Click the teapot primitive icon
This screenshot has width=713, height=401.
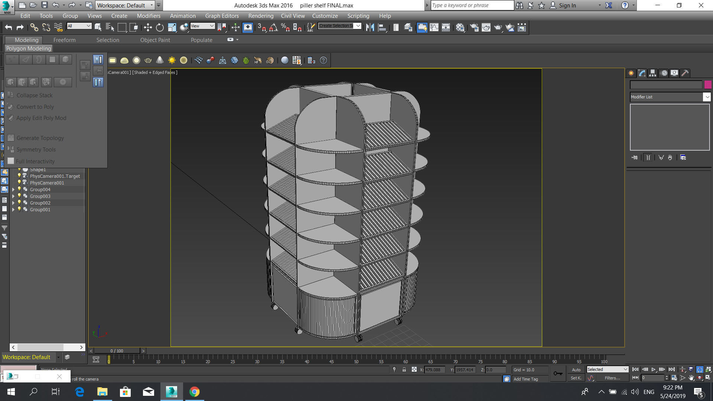tap(148, 60)
